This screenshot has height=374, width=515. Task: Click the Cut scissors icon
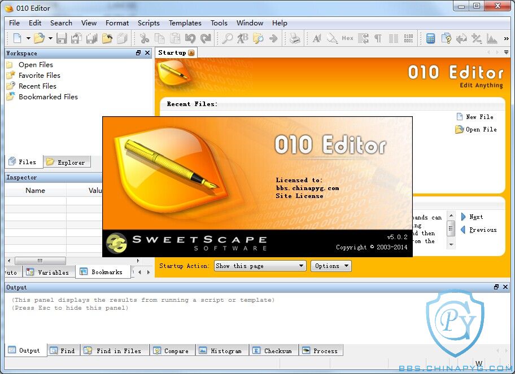coord(145,38)
